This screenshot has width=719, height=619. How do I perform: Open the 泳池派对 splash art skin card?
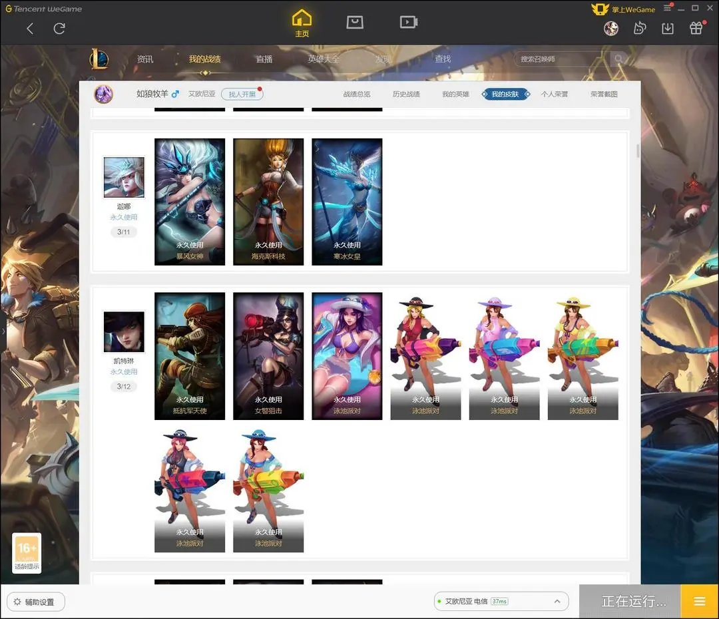[x=347, y=356]
